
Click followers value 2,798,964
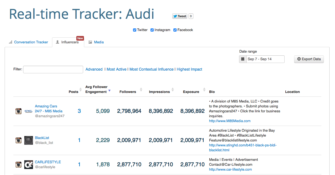[129, 111]
